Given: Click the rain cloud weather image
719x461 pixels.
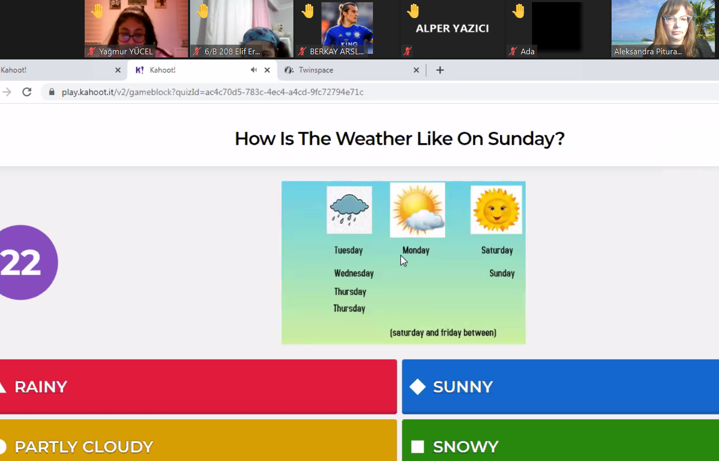Looking at the screenshot, I should [349, 210].
